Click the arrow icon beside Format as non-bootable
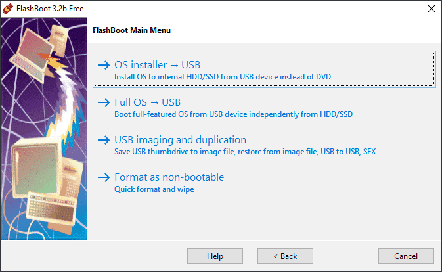Image resolution: width=442 pixels, height=272 pixels. (x=104, y=177)
